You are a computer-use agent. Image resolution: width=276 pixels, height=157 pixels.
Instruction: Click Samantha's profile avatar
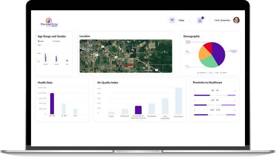(x=236, y=20)
